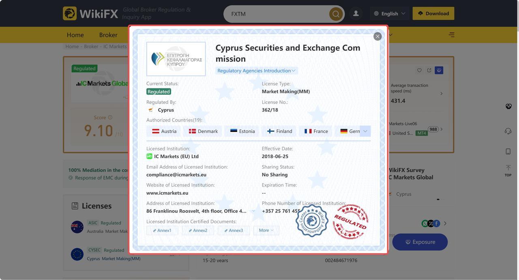Close the license details popup

tap(377, 36)
